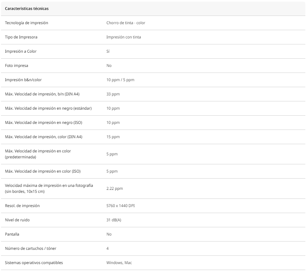This screenshot has width=308, height=274.
Task: Select the Windows, Mac compatibility value
Action: pyautogui.click(x=119, y=263)
